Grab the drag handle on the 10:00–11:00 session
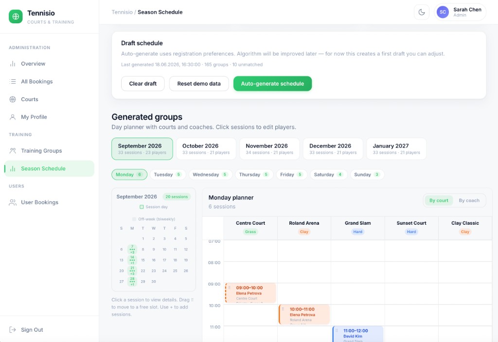Viewport: 498px width, 342px height. 283,309
